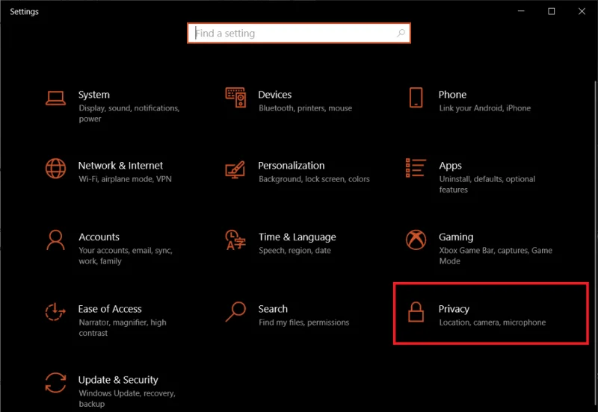Image resolution: width=598 pixels, height=412 pixels.
Task: Click the vertical scrollbar of Settings window
Action: [595, 244]
